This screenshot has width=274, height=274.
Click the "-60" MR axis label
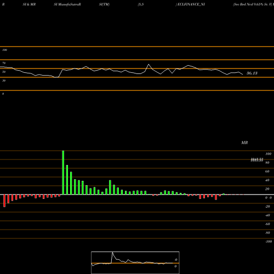click(267, 224)
